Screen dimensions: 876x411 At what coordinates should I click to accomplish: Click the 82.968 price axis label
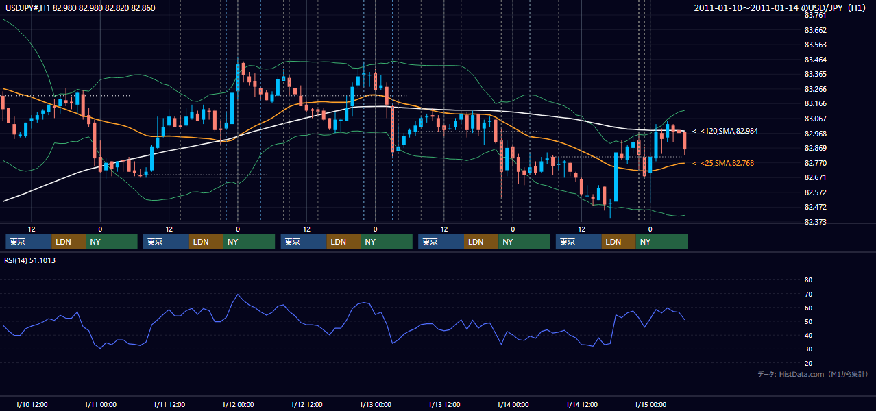[816, 134]
